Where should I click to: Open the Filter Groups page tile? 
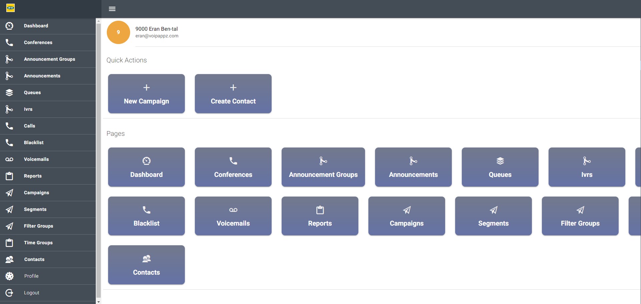(x=580, y=216)
